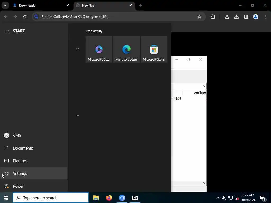The image size is (271, 203).
Task: Select the Productivity group header
Action: pos(94,31)
